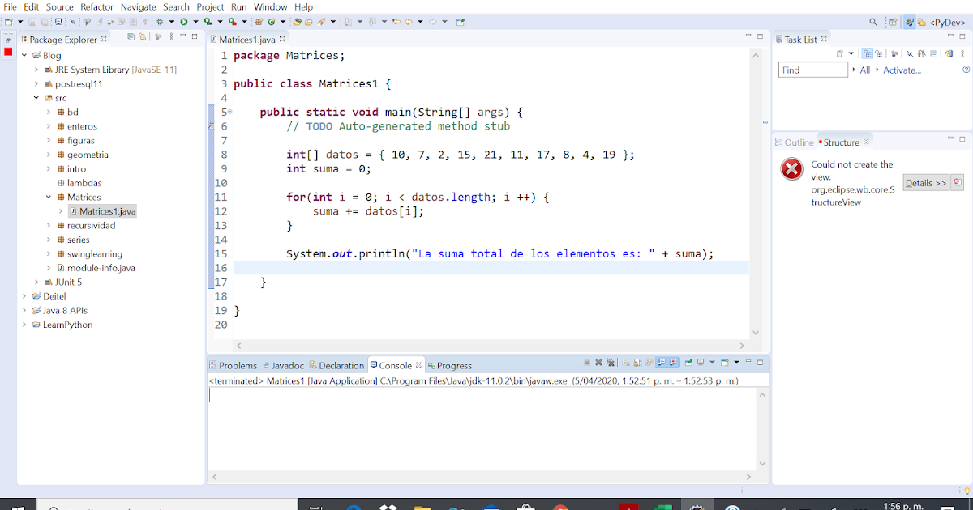Click inside the Find field in Task List
The image size is (973, 510).
812,70
